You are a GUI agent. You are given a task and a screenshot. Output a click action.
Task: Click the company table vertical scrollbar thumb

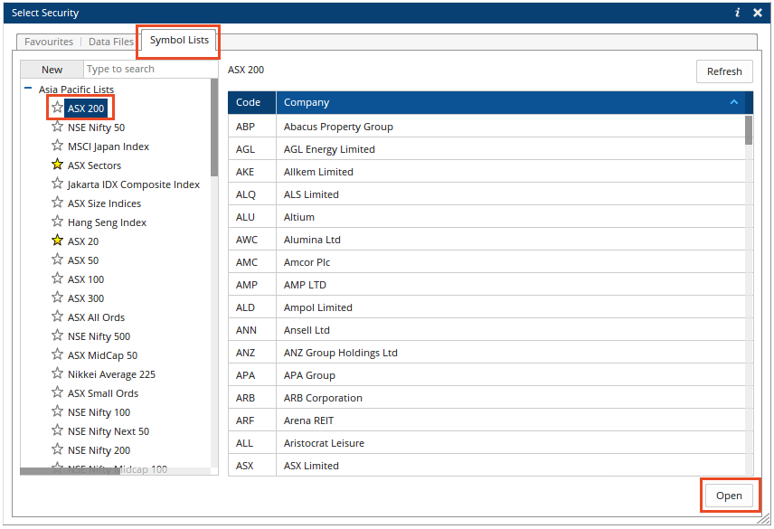click(749, 130)
